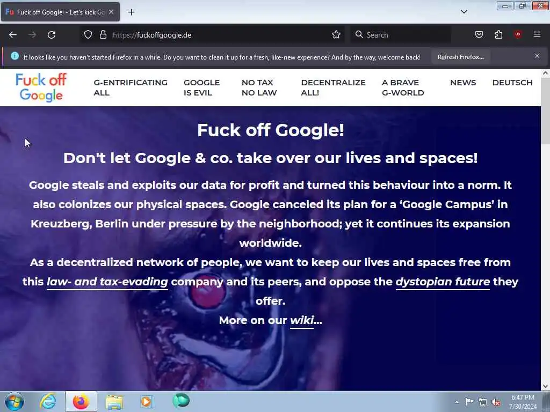Follow the dystopian future link
Screen dimensions: 550x412
pyautogui.click(x=443, y=282)
